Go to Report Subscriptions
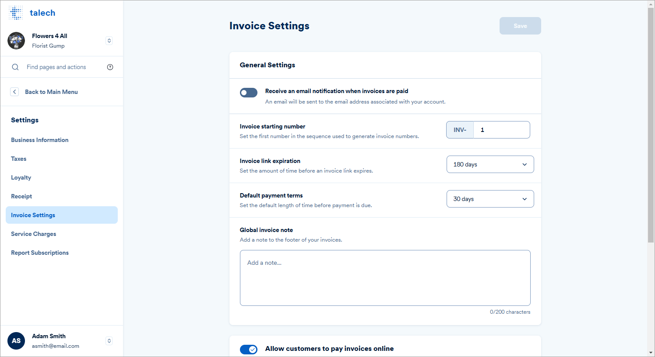 [x=40, y=253]
